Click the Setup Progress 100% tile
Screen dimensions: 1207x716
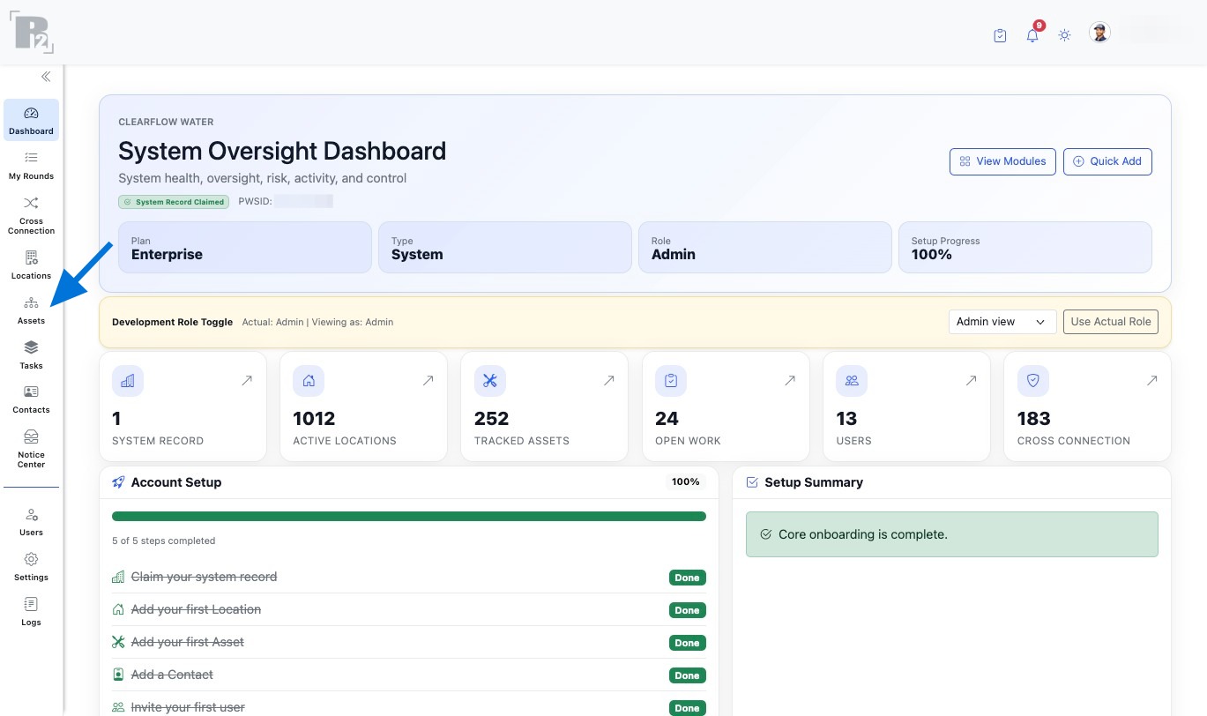point(1025,247)
